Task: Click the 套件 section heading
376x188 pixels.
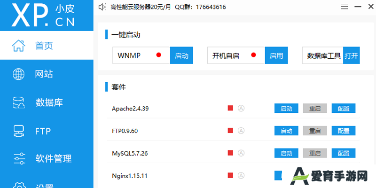Action: click(x=119, y=87)
